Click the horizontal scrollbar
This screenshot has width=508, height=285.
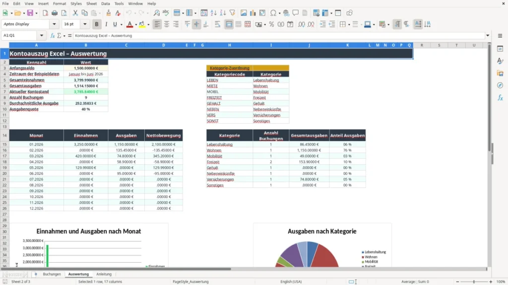click(x=116, y=269)
